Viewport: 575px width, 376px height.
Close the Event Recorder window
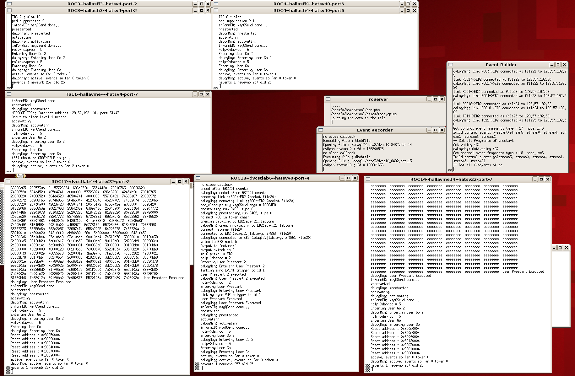pos(442,130)
